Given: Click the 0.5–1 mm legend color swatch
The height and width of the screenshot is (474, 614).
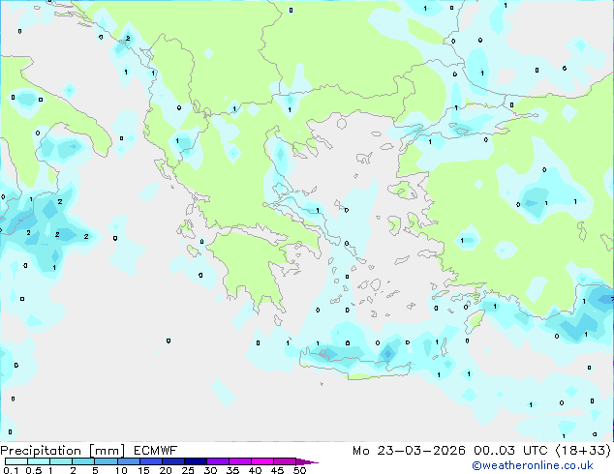Looking at the screenshot, I should (x=39, y=461).
